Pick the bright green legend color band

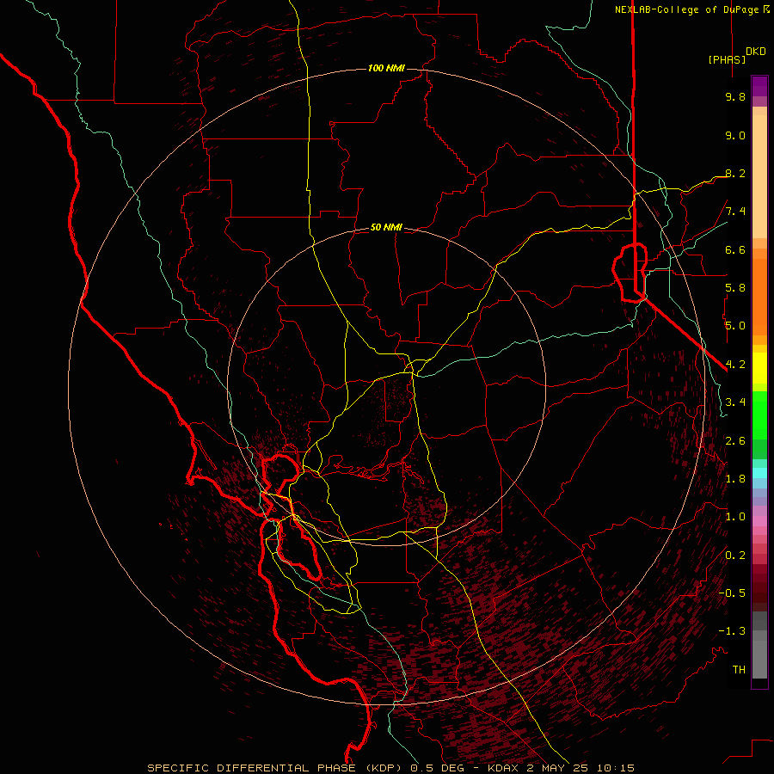pos(759,415)
